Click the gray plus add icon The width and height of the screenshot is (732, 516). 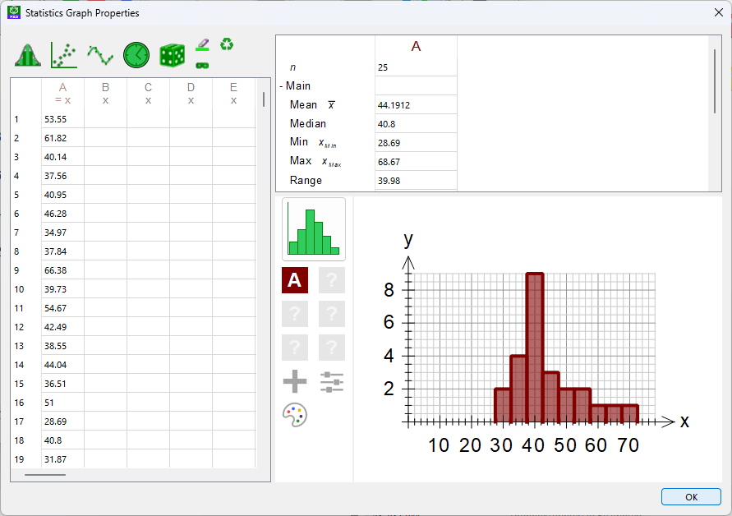tap(295, 381)
